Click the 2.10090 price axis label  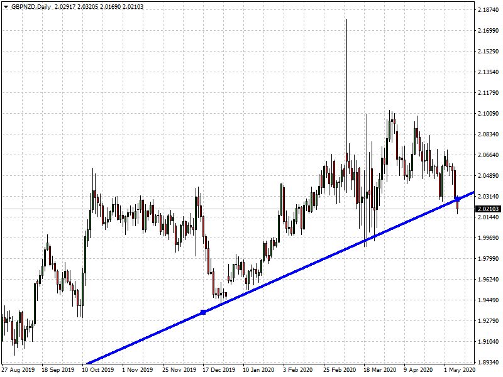click(x=489, y=114)
